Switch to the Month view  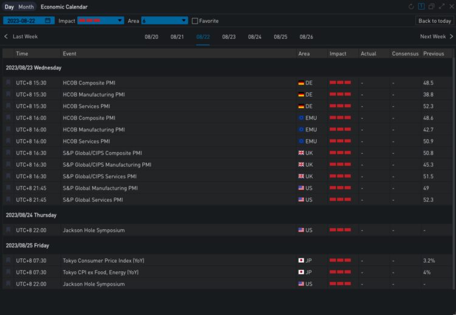26,7
